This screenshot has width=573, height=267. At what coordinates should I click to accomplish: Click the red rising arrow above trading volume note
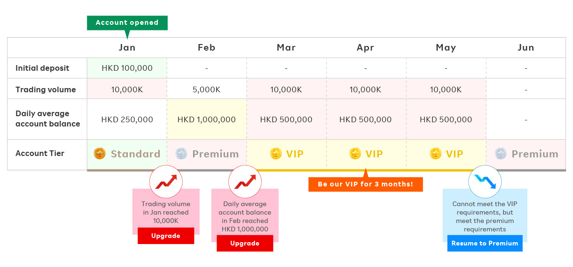coord(166,181)
